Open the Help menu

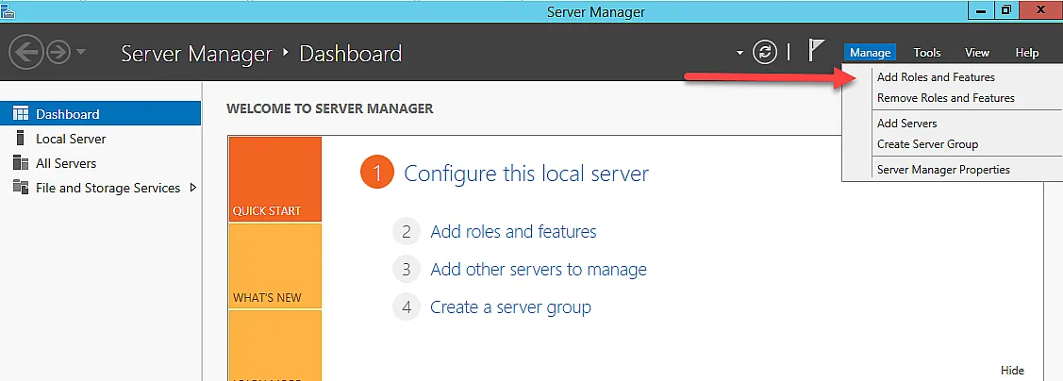point(1027,52)
